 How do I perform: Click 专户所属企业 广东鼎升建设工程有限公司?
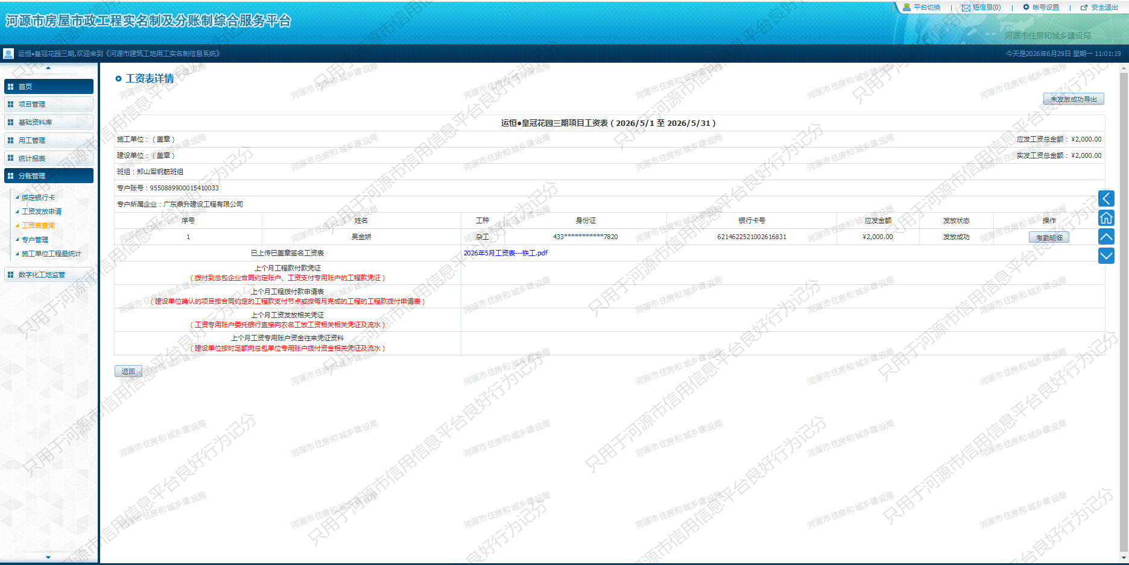point(180,204)
